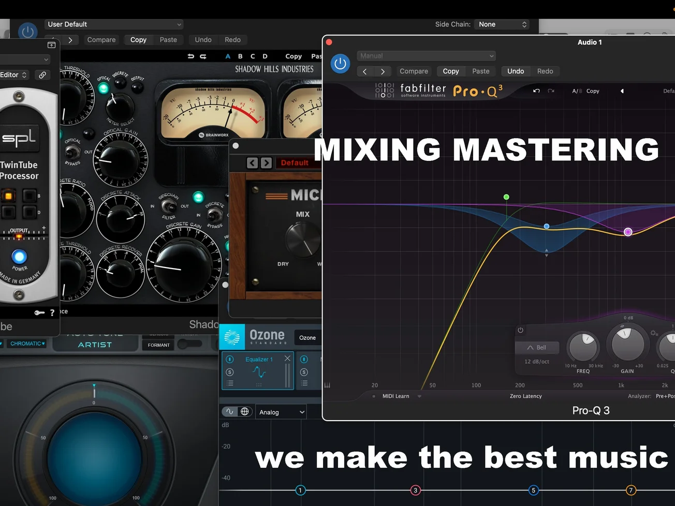Image resolution: width=675 pixels, height=506 pixels.
Task: Open the Bell filter shape dropdown
Action: coord(537,348)
